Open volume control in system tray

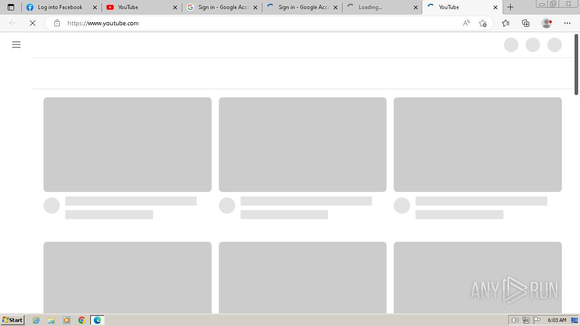coord(515,320)
